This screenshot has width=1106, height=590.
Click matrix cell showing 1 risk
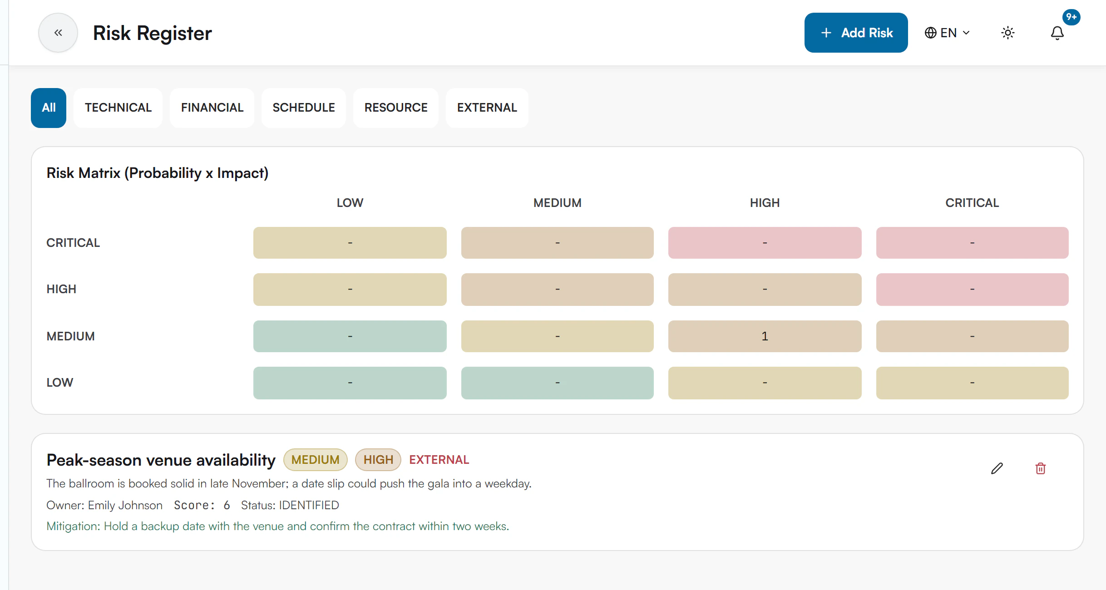(x=765, y=336)
